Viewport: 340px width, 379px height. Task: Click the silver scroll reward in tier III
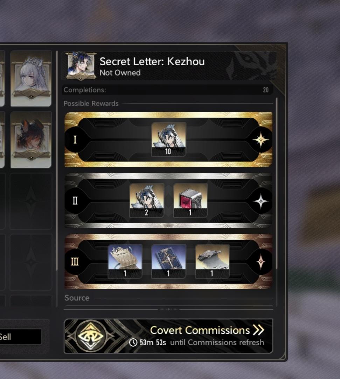click(212, 261)
